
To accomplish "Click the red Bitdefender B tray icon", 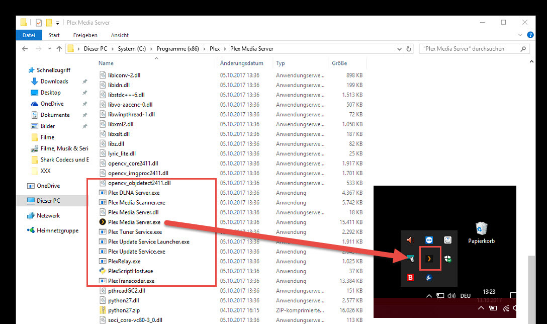I will [410, 278].
